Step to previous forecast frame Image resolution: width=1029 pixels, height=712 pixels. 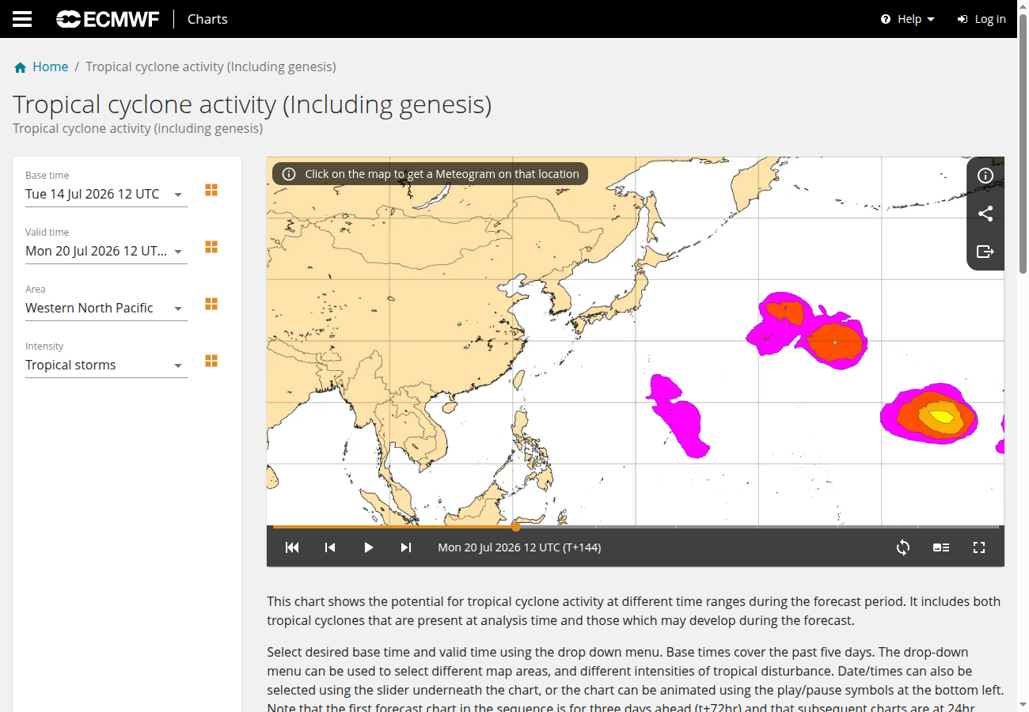click(330, 547)
